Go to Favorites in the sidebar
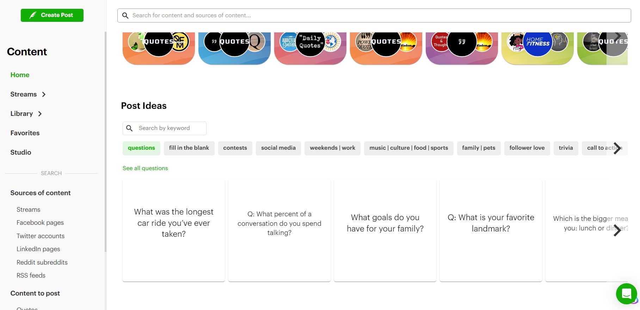 click(25, 133)
